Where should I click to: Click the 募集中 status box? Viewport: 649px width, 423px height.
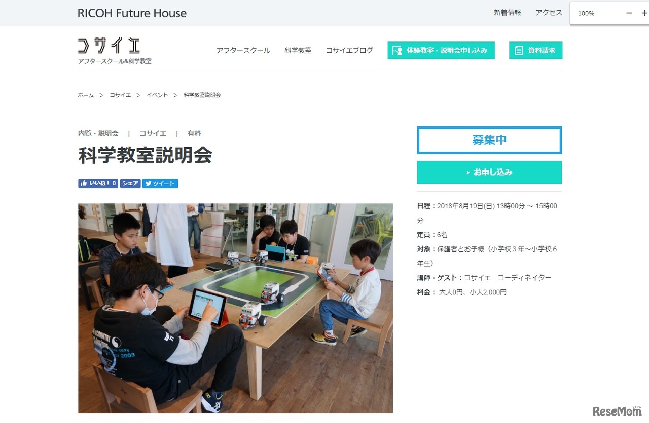coord(489,140)
